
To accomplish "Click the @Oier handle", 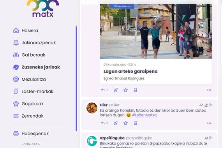I will point(114,105).
